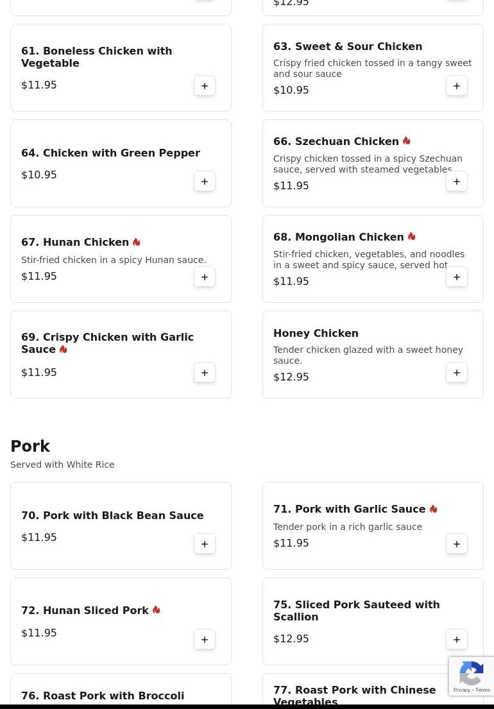494x709 pixels.
Task: Click the reCAPTCHA Privacy link
Action: (461, 690)
